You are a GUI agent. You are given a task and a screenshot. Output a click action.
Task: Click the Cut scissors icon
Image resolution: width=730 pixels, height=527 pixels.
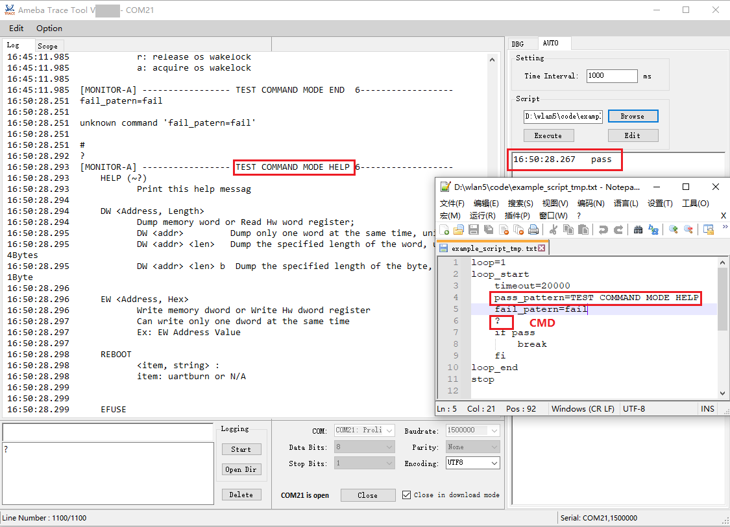[554, 229]
